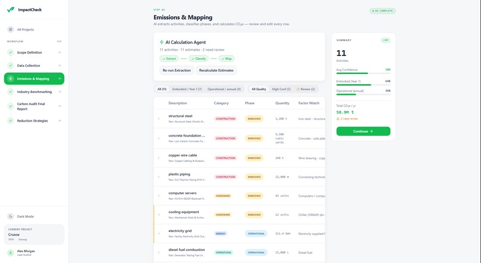
Task: Click the Reduction Strategies step check icon
Action: [x=11, y=120]
